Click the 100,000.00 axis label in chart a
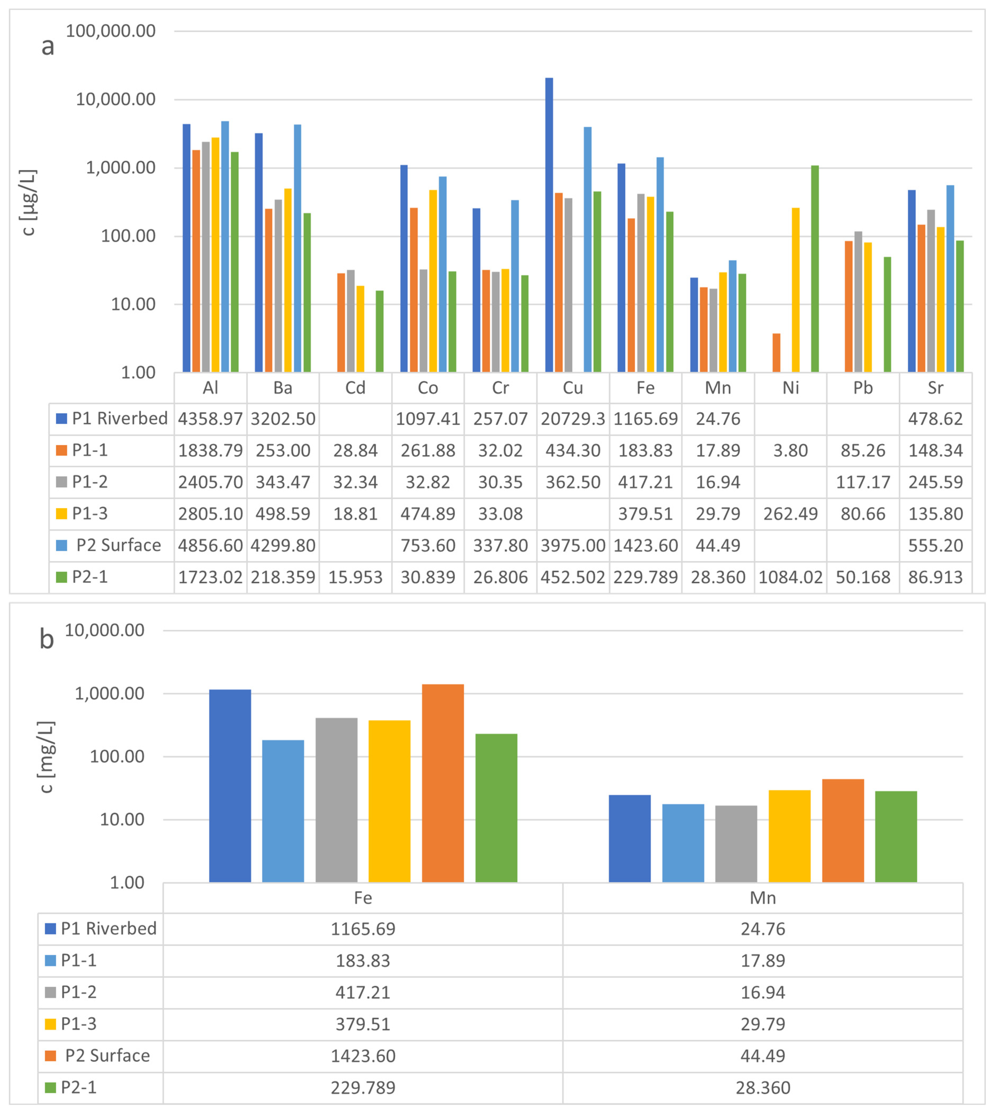Image resolution: width=994 pixels, height=1116 pixels. click(x=110, y=31)
